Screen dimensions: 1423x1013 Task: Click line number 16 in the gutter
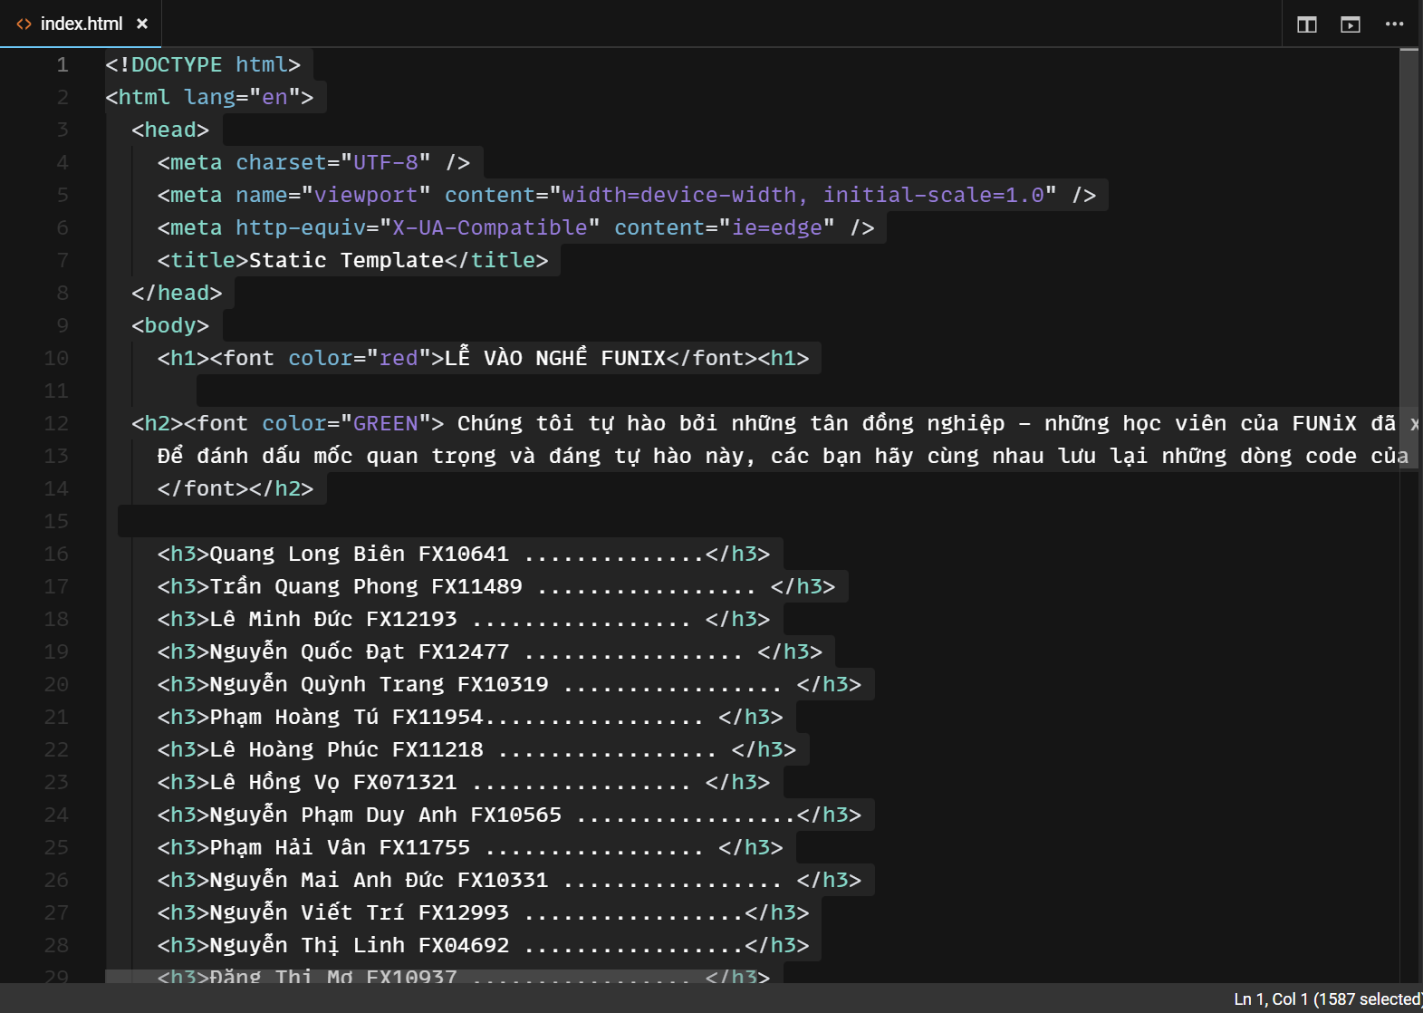(56, 555)
